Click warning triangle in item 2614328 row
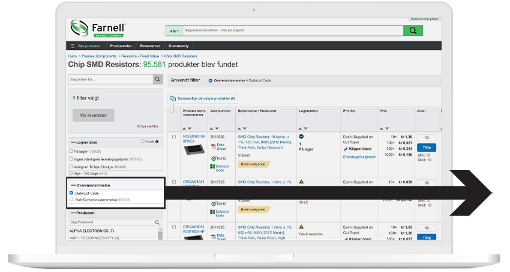Image resolution: width=510 pixels, height=272 pixels. (x=301, y=227)
